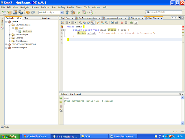
Task: Open Debug Main Project dropdown arrow
Action: (x=88, y=12)
